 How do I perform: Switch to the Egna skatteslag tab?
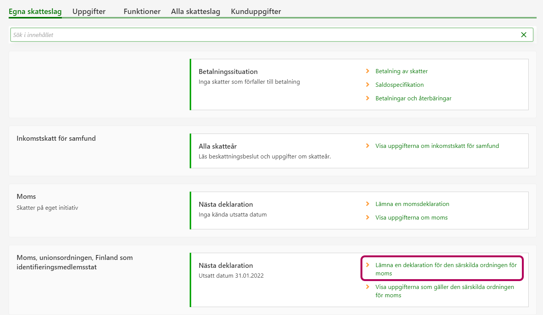[35, 11]
